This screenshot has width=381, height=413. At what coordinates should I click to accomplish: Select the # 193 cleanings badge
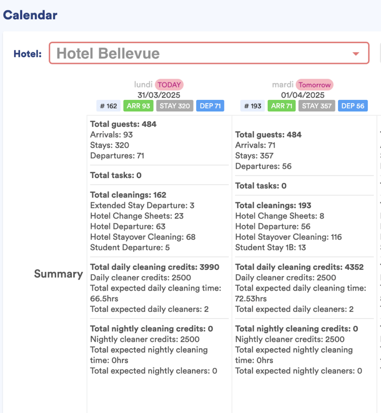[252, 106]
